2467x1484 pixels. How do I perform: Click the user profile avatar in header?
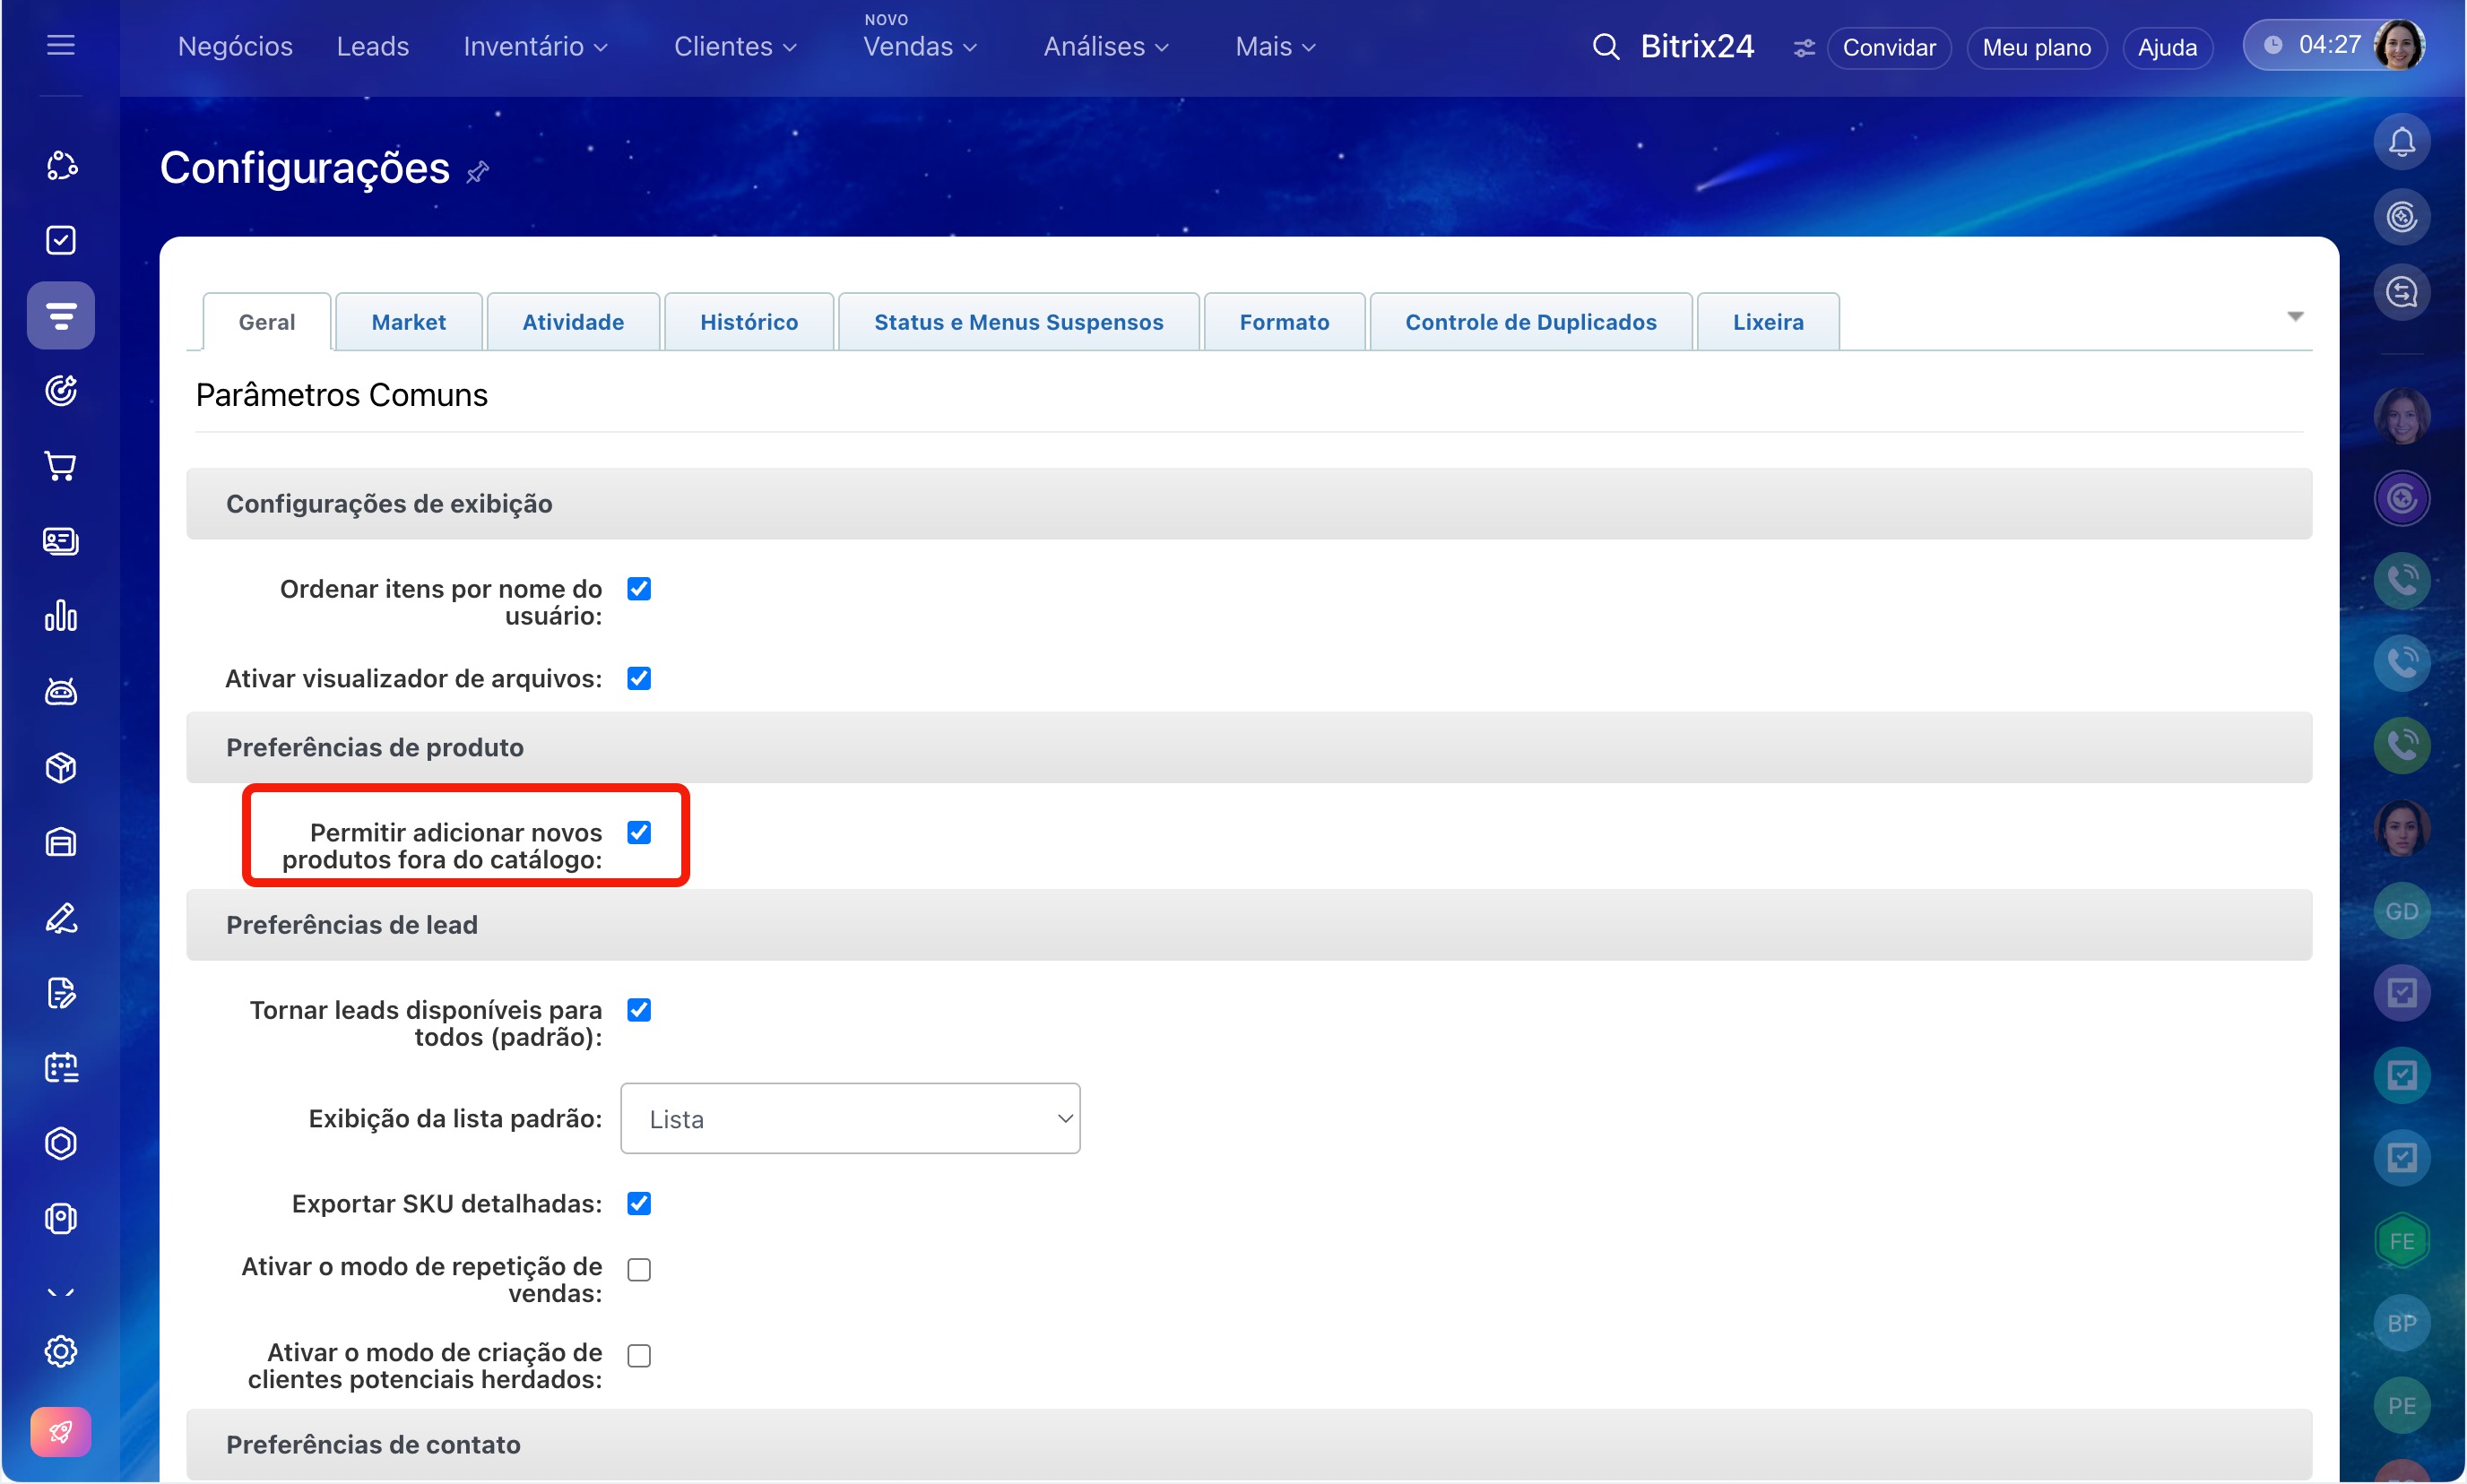(2399, 45)
